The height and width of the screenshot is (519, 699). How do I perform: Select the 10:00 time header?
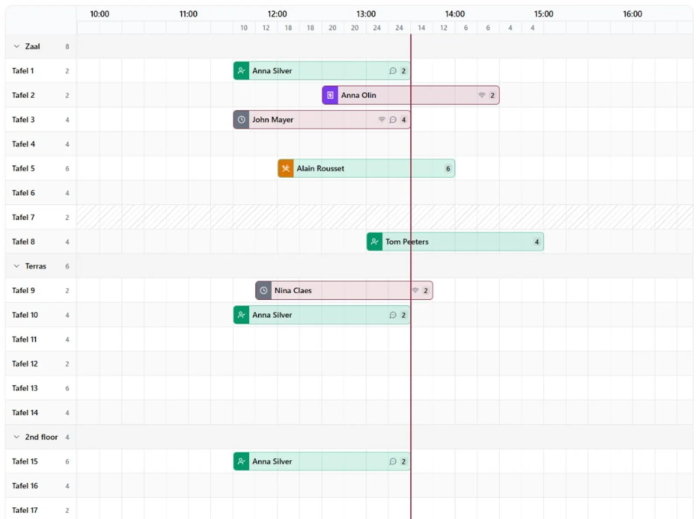[x=100, y=14]
